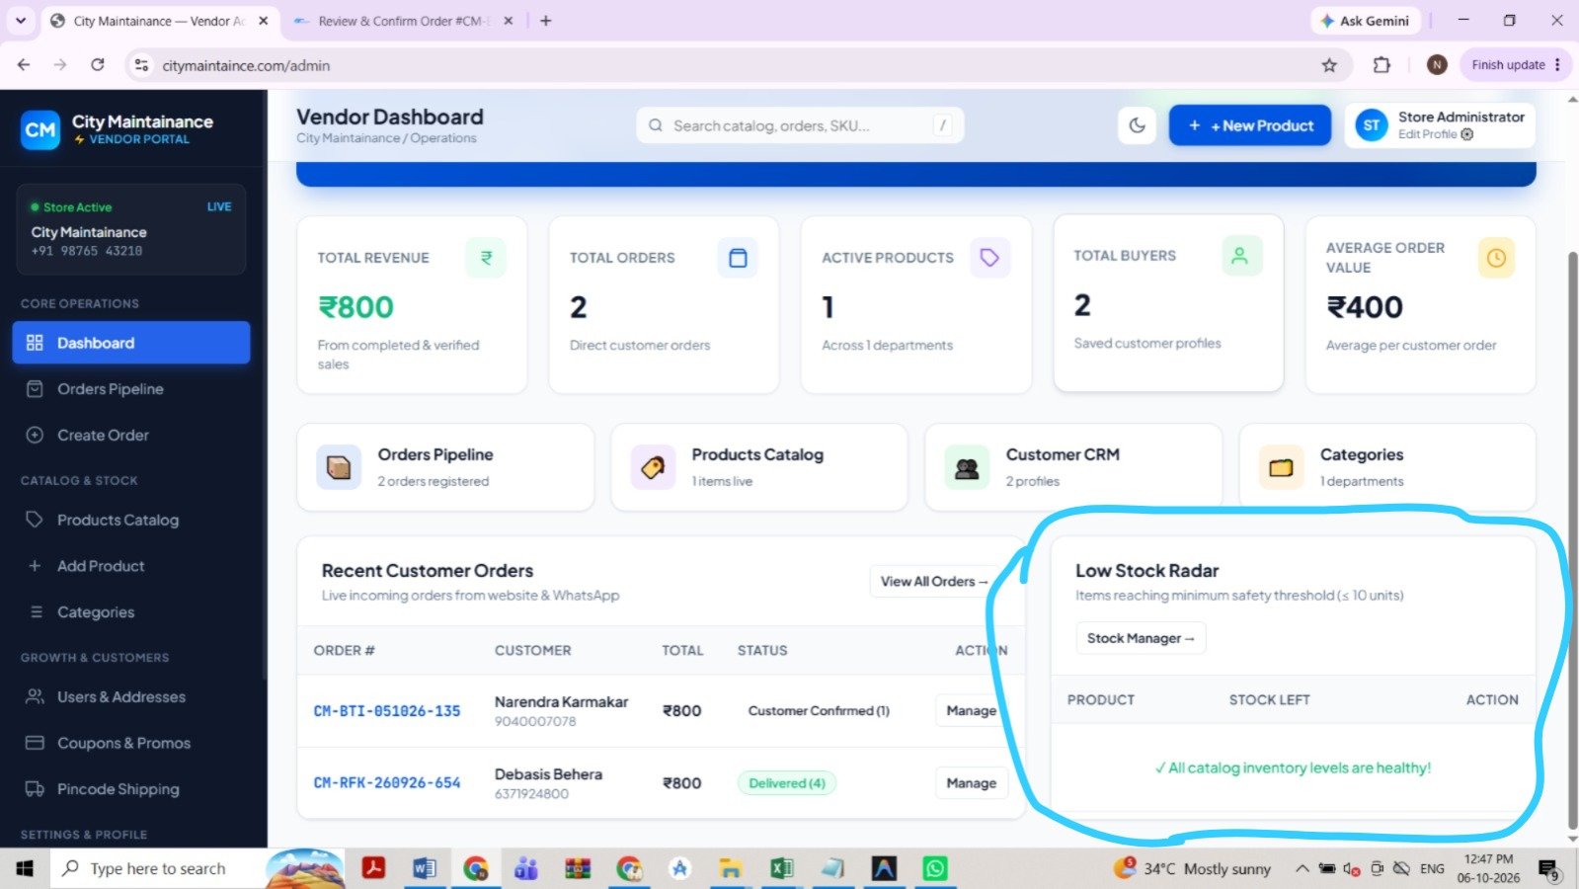Click the Active Products tag icon
This screenshot has width=1579, height=889.
click(x=989, y=258)
